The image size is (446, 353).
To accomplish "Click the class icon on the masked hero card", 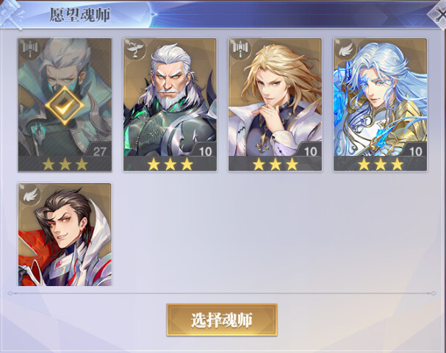I will pyautogui.click(x=30, y=48).
